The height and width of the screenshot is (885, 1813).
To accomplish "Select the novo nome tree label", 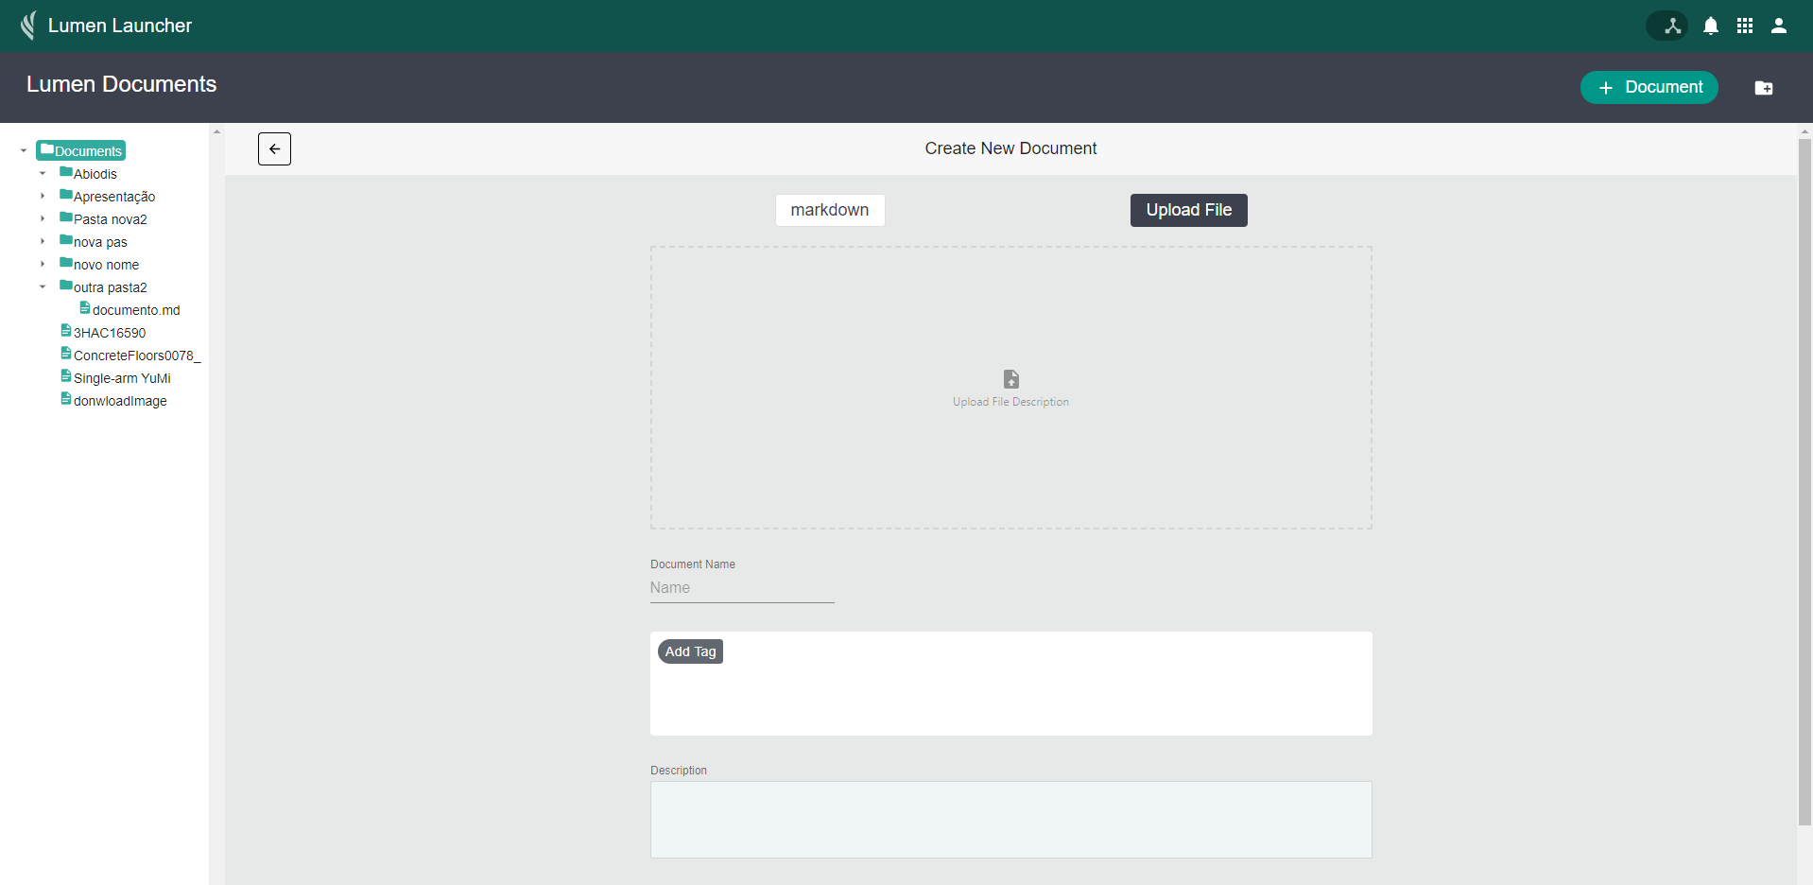I will pyautogui.click(x=106, y=265).
